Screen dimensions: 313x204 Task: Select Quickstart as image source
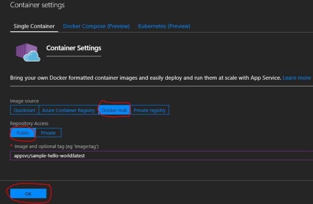coord(24,110)
